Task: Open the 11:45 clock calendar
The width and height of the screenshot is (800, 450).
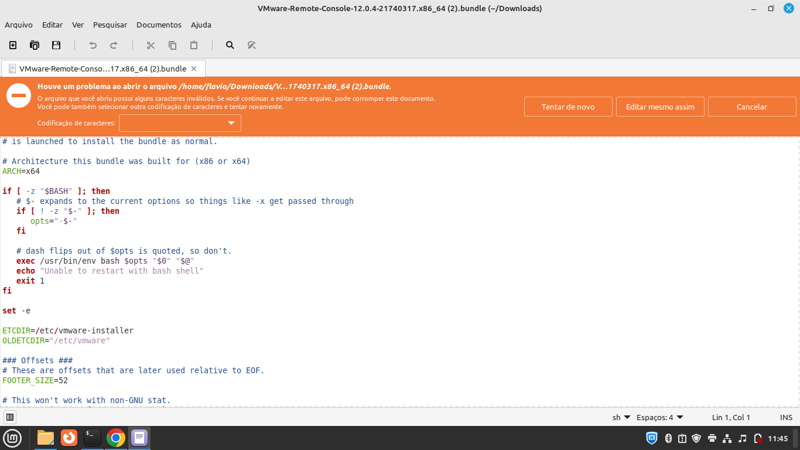Action: pos(778,438)
